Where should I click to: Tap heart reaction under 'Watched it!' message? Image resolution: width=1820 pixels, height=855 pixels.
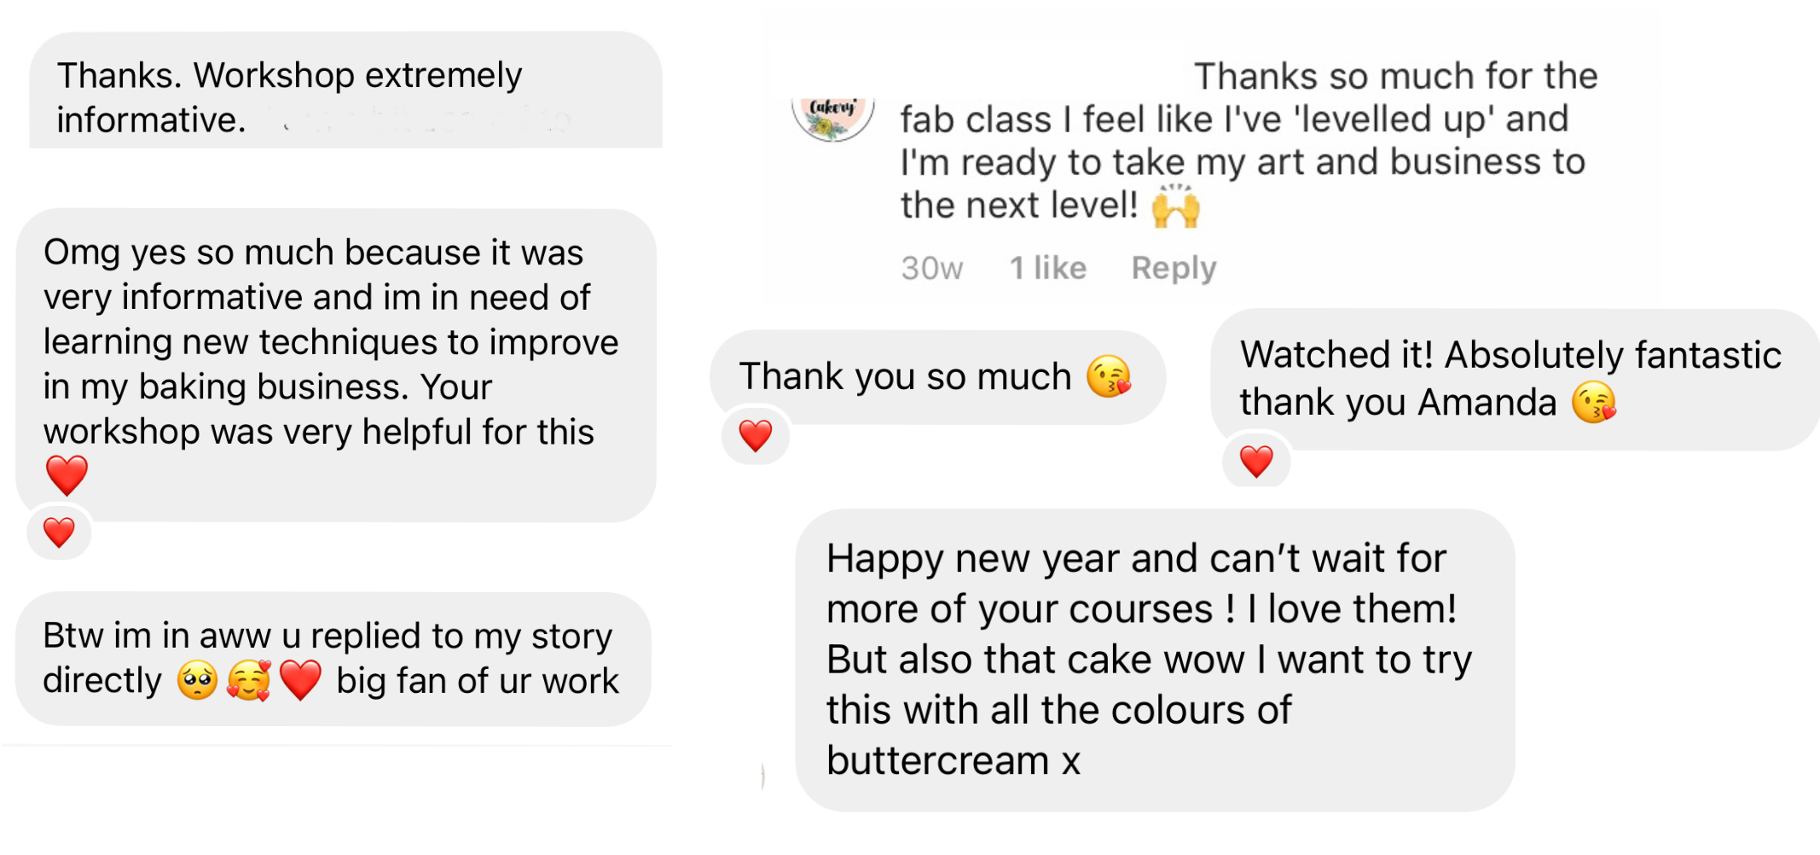tap(1256, 462)
